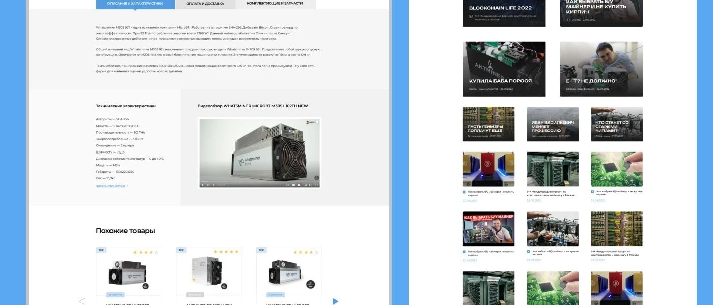Open the video quality settings gear
The image size is (713, 305).
pos(299,185)
